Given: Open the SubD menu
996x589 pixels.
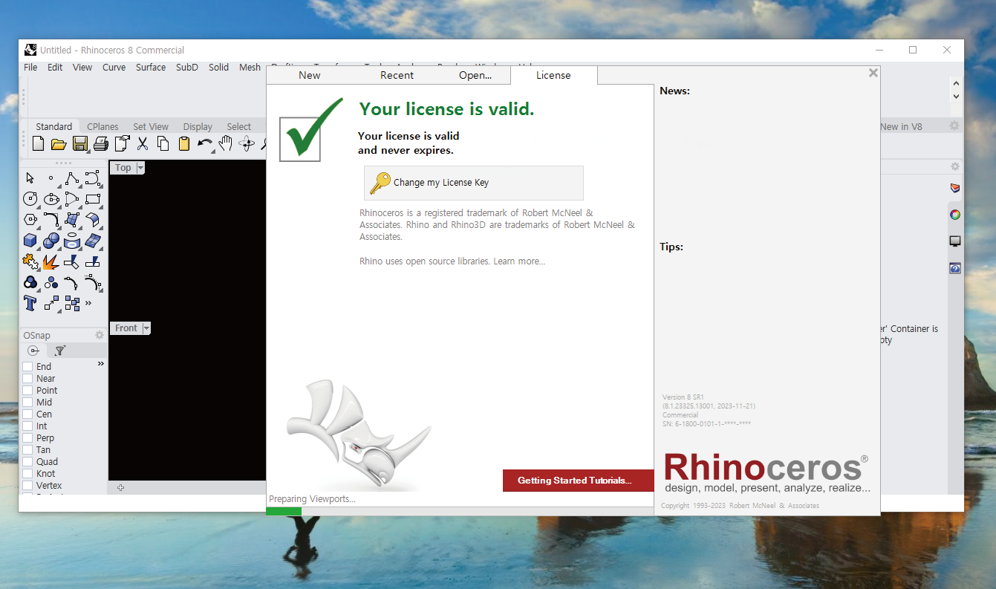Looking at the screenshot, I should point(187,67).
